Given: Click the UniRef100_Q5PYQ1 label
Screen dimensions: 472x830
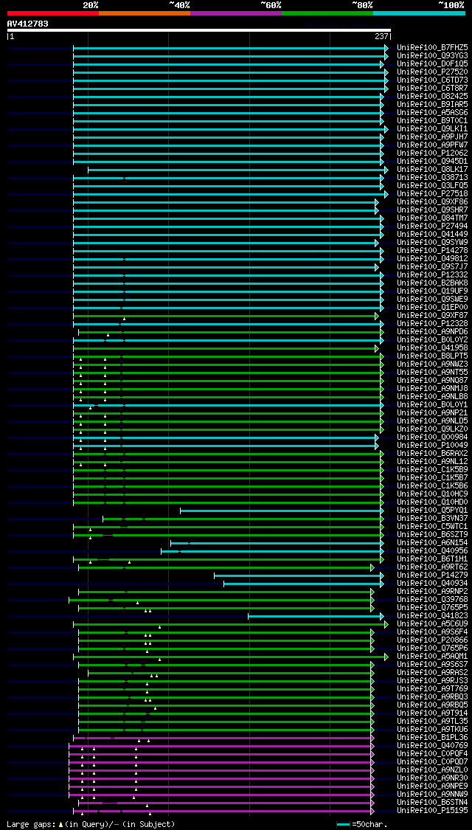Looking at the screenshot, I should coord(432,511).
